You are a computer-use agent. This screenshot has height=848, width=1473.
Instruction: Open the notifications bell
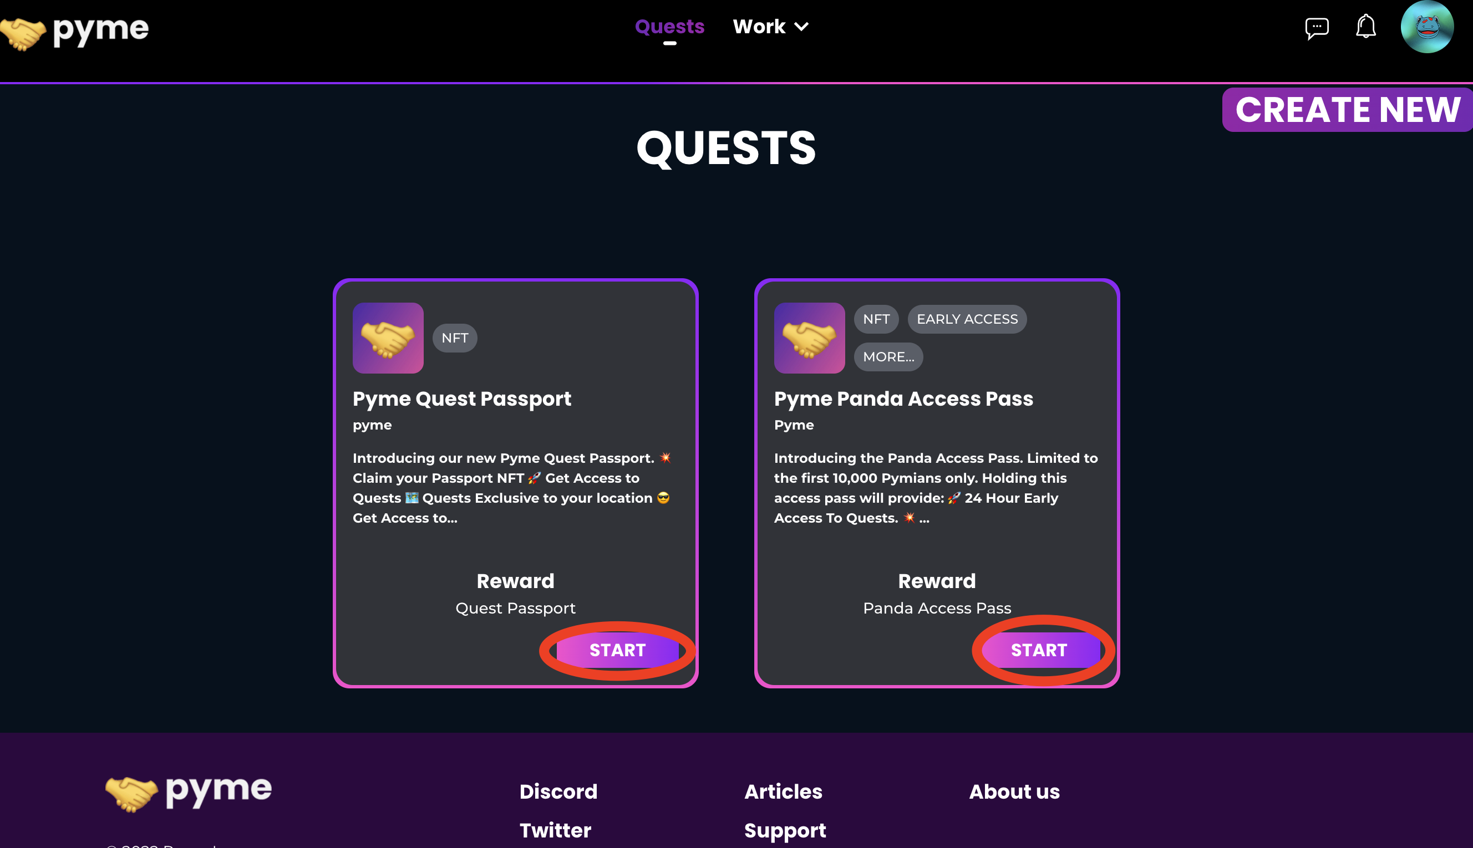tap(1366, 27)
